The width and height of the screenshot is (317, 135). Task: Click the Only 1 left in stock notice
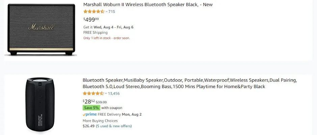(x=106, y=38)
